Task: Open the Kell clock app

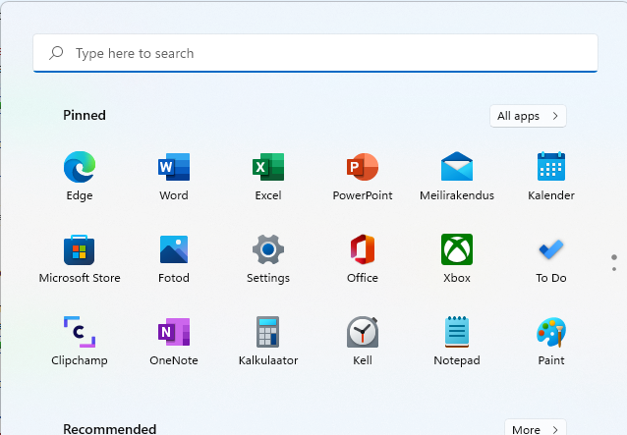Action: [363, 341]
